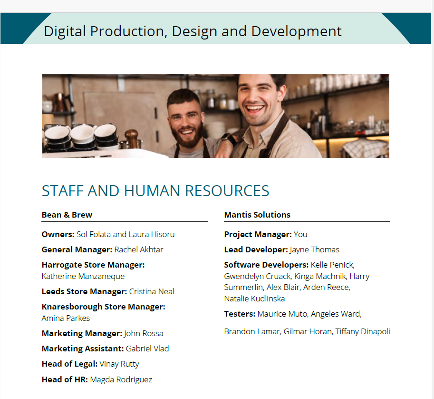This screenshot has height=399, width=434.
Task: Click the name Natalie Kudlinska
Action: [254, 299]
